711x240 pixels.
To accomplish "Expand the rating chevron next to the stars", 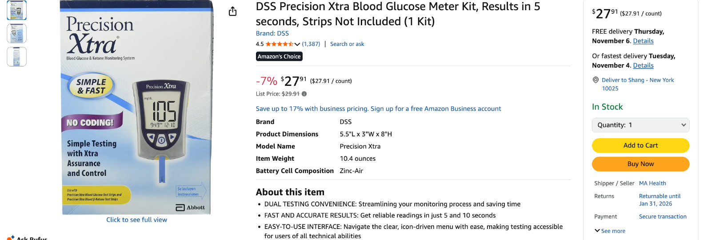I will pos(297,44).
